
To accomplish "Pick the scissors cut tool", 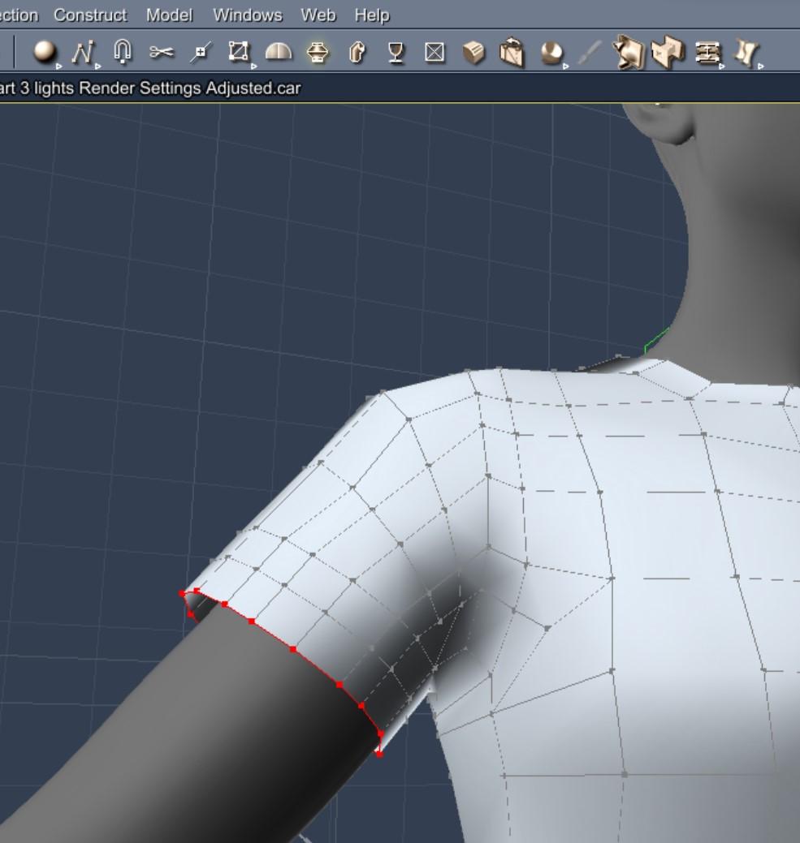I will point(162,52).
